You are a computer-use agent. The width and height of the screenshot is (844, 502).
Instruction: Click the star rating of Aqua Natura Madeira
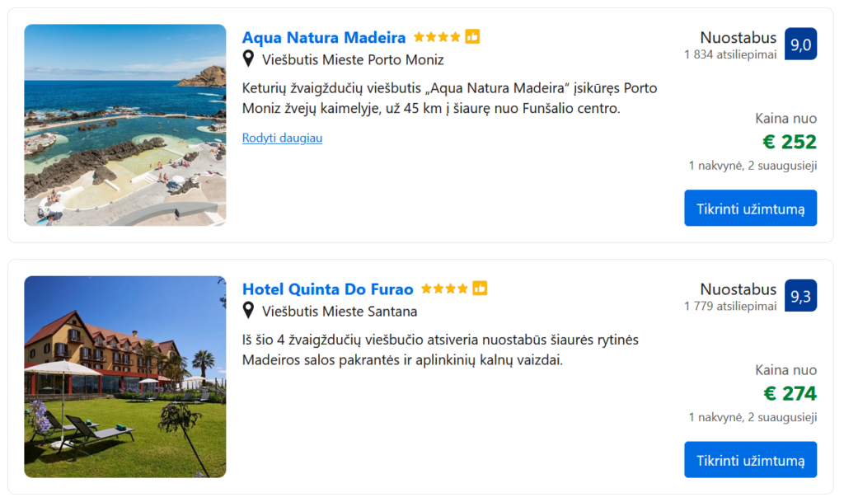point(437,37)
